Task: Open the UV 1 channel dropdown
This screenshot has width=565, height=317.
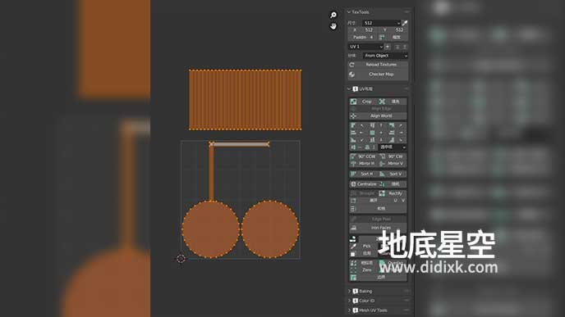Action: click(x=366, y=47)
